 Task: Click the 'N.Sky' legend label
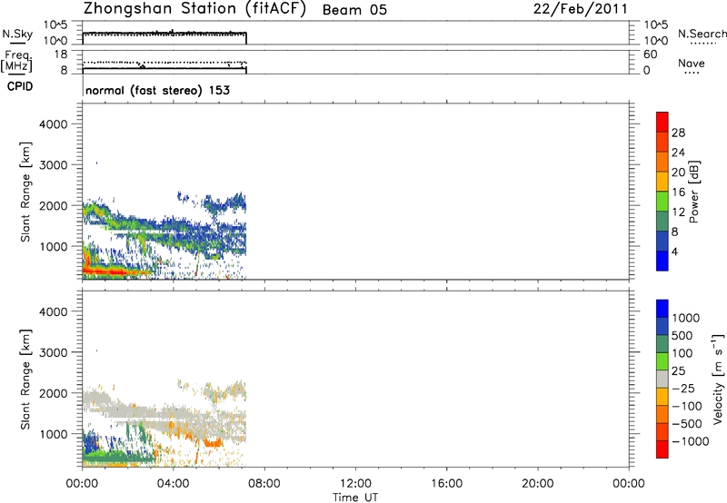pos(17,34)
